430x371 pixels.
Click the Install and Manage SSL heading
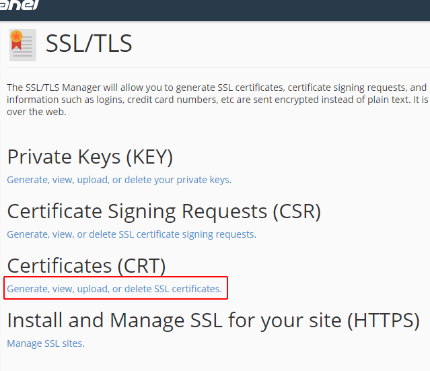point(213,321)
